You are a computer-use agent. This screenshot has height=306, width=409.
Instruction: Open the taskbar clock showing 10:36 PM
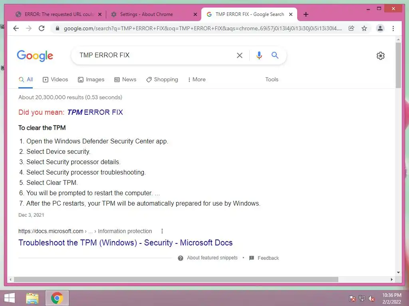point(391,298)
